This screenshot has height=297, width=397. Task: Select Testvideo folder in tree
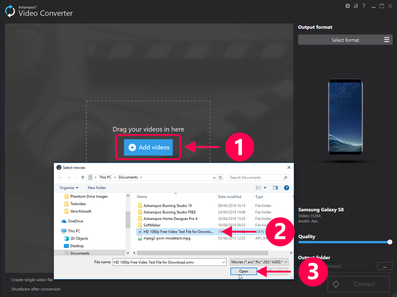point(78,204)
